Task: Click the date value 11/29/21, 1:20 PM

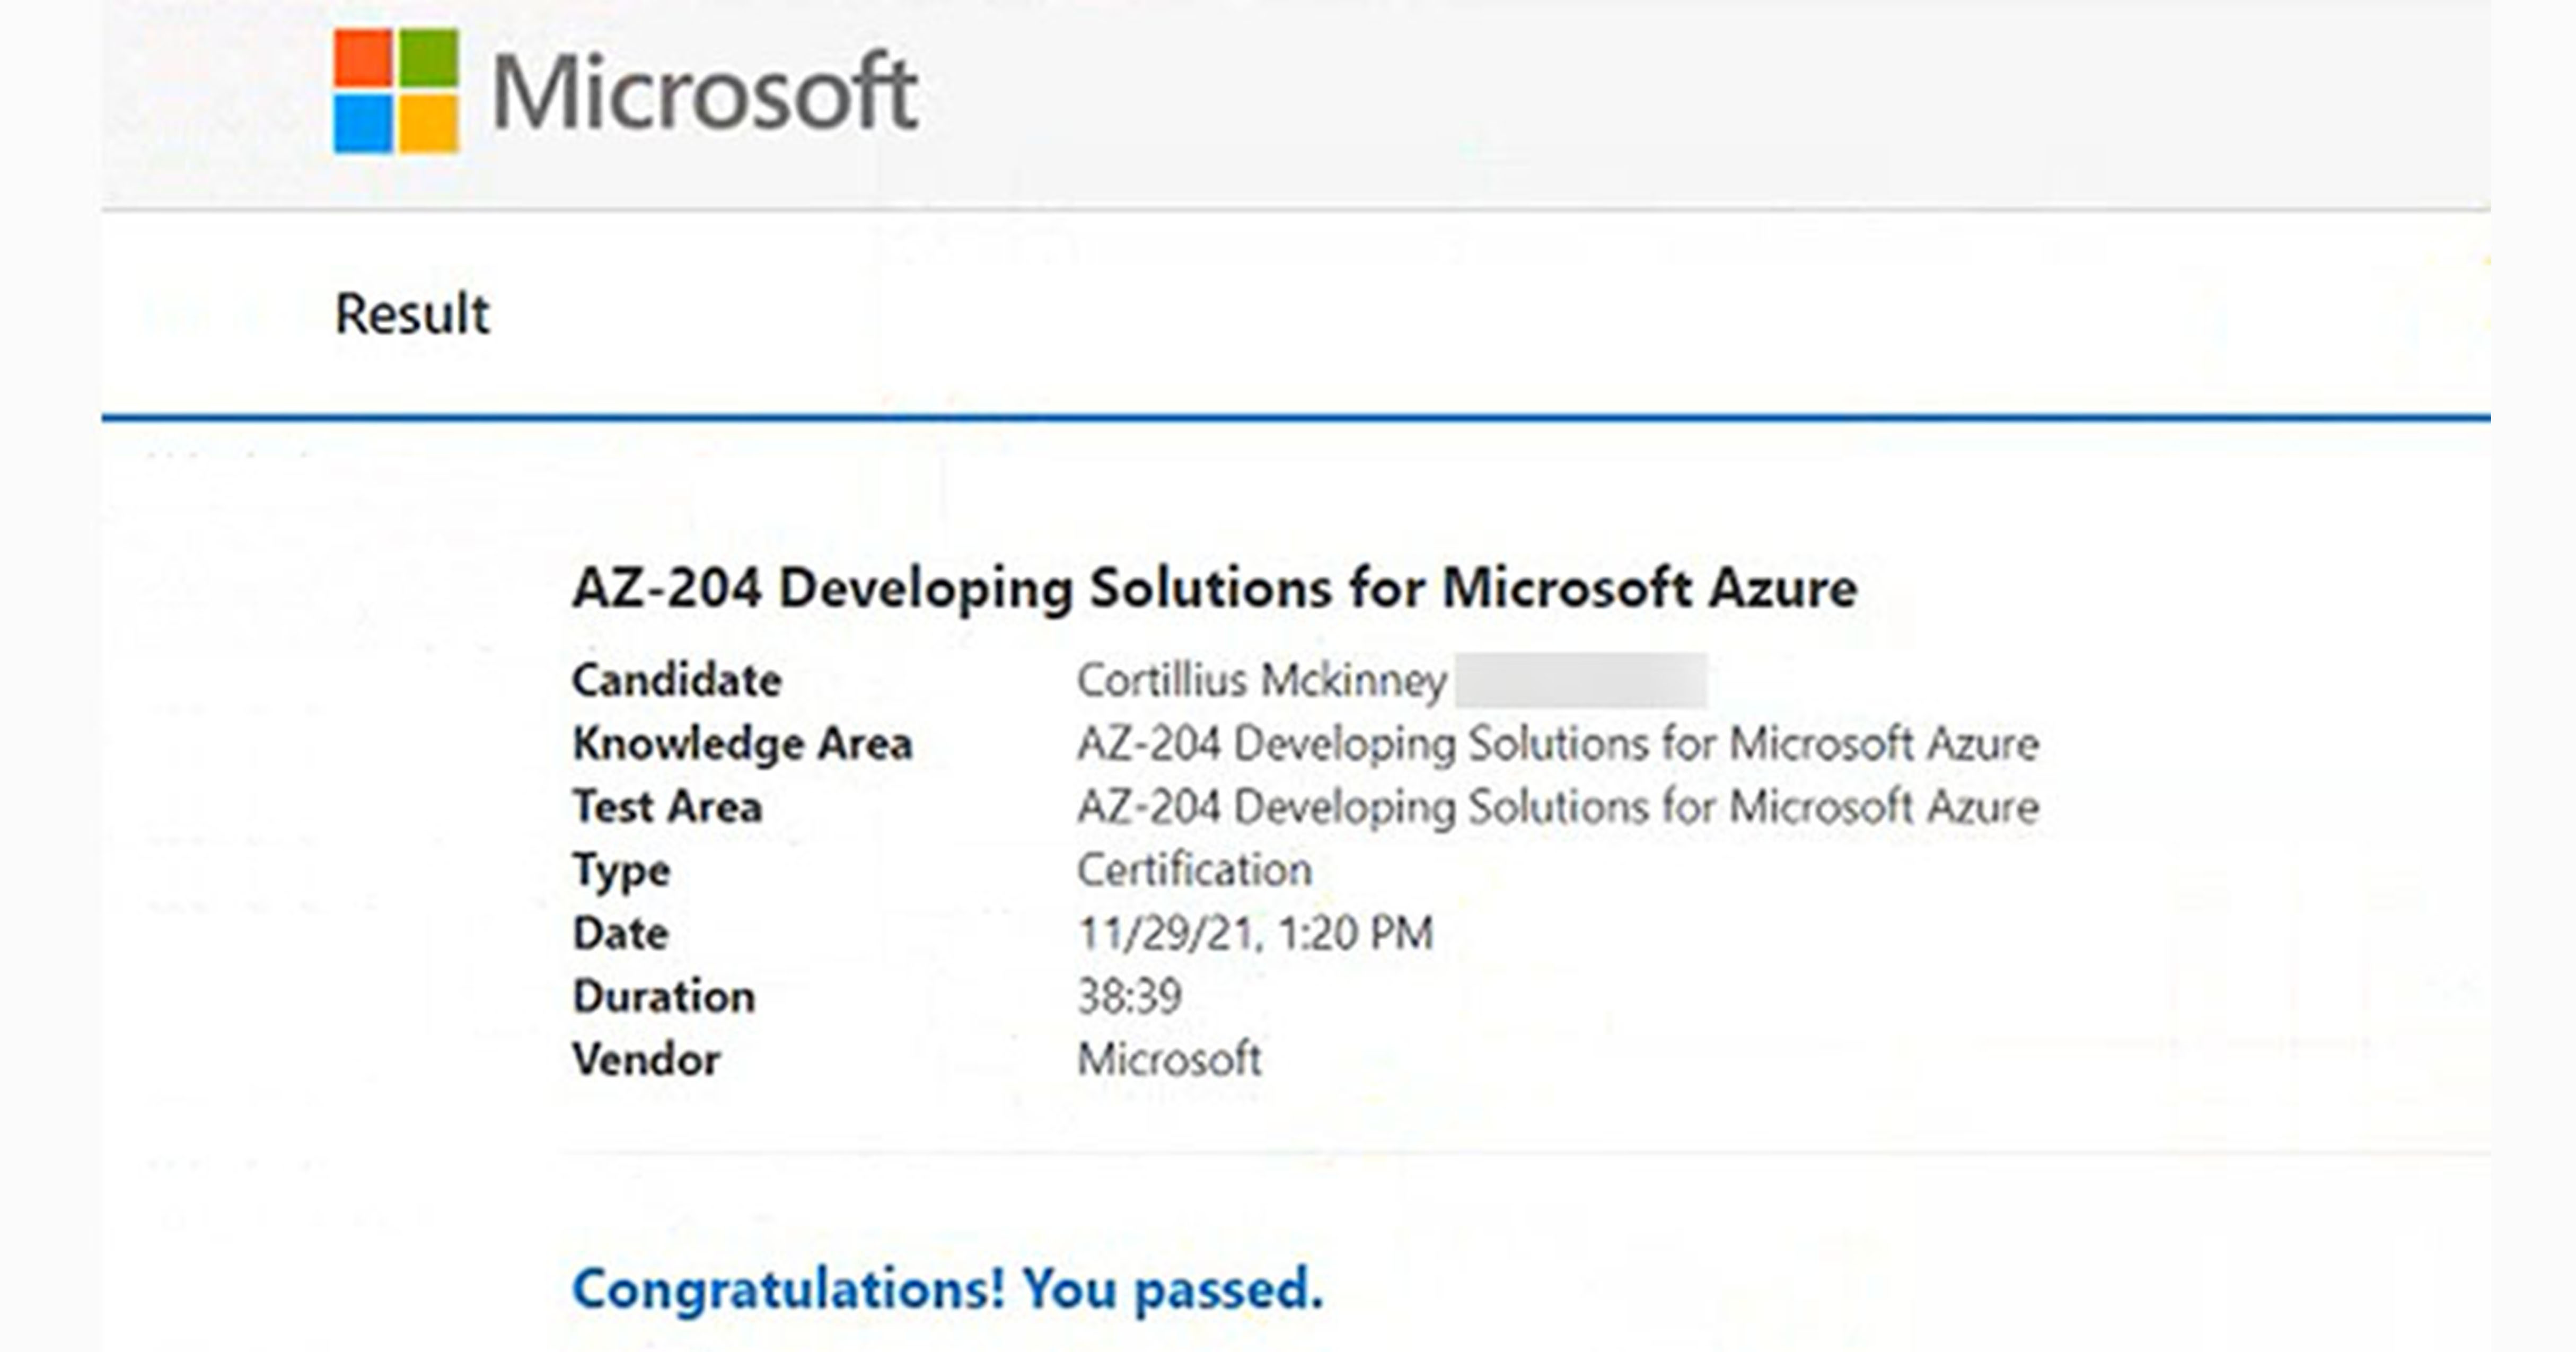Action: point(1255,933)
